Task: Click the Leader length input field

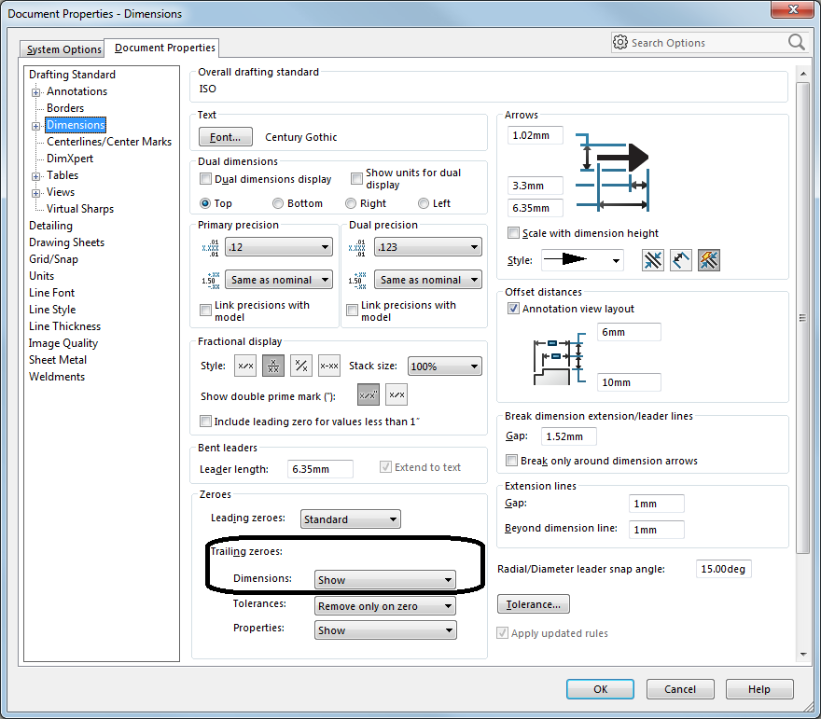Action: [320, 469]
